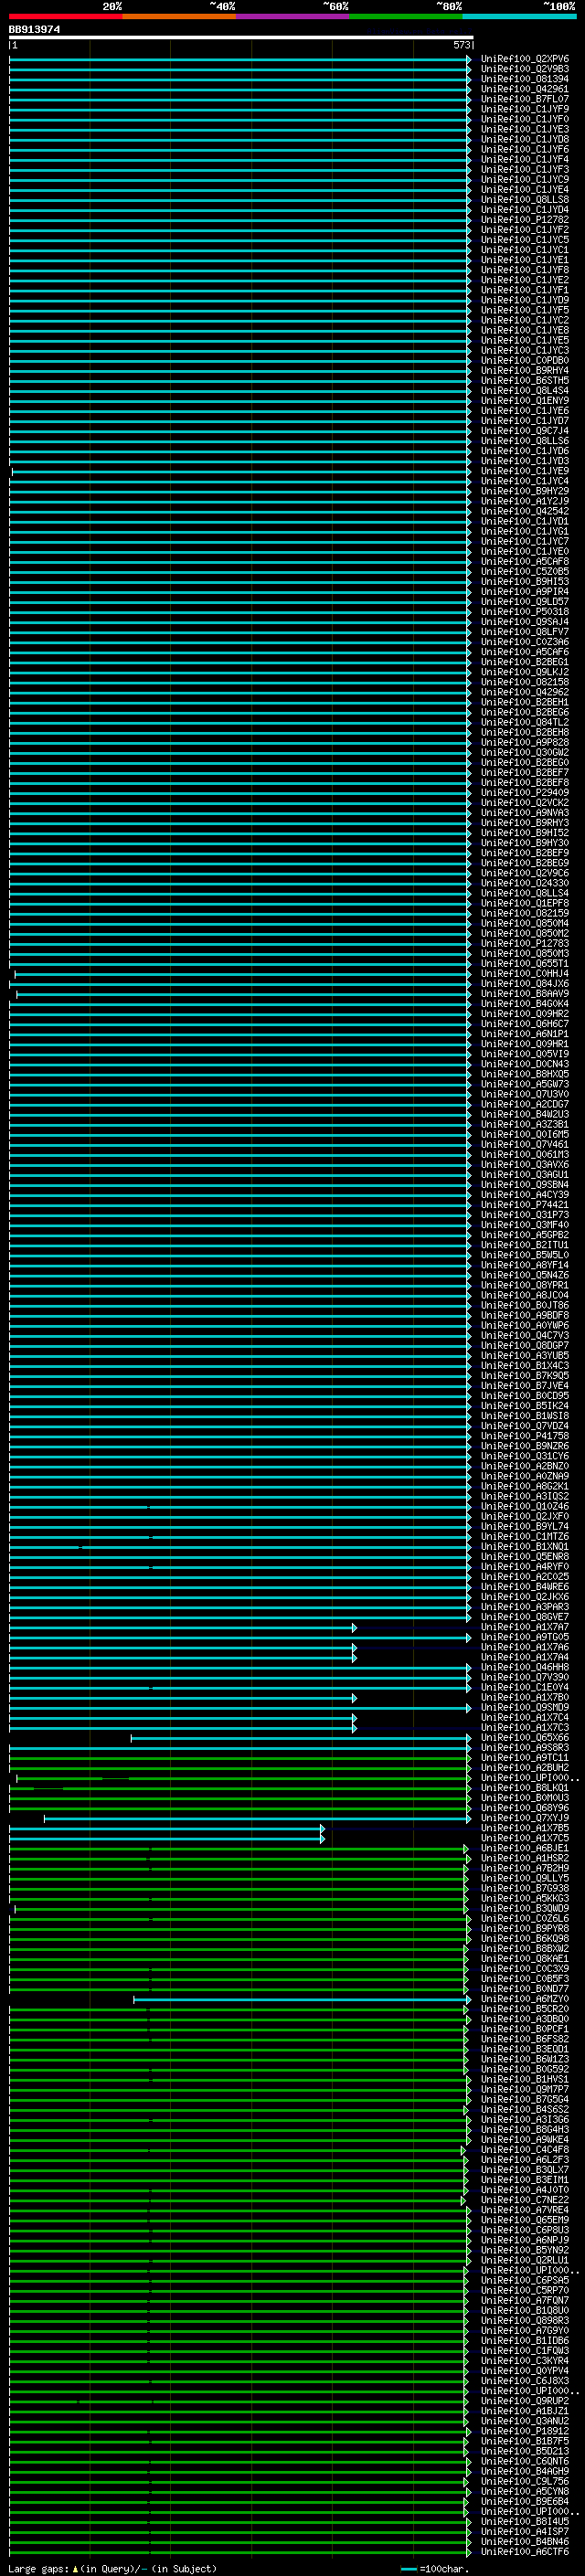The width and height of the screenshot is (585, 2576).
Task: Click the =100char. scale legend
Action: [434, 2569]
